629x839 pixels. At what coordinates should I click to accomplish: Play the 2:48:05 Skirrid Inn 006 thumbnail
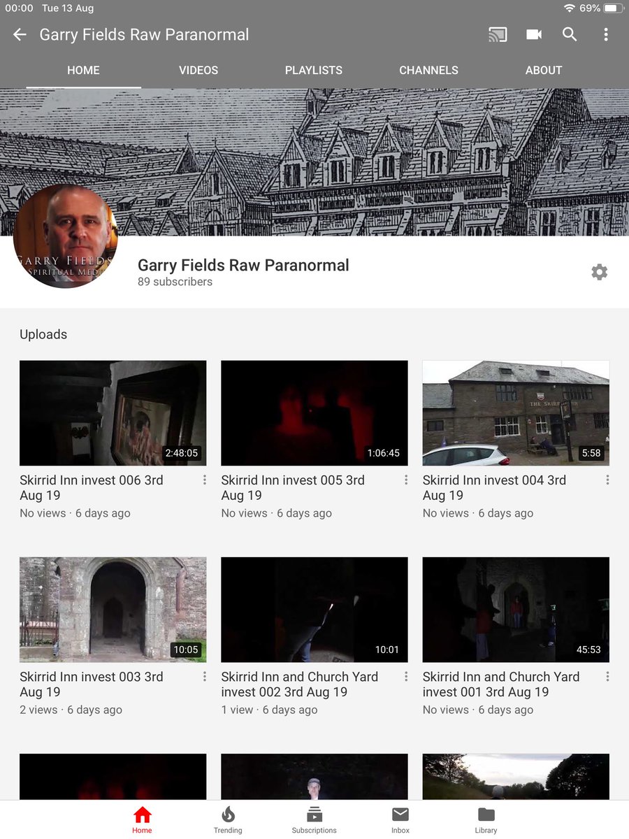click(x=113, y=413)
